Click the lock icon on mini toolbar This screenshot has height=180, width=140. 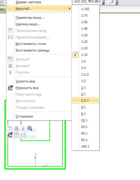point(17,128)
